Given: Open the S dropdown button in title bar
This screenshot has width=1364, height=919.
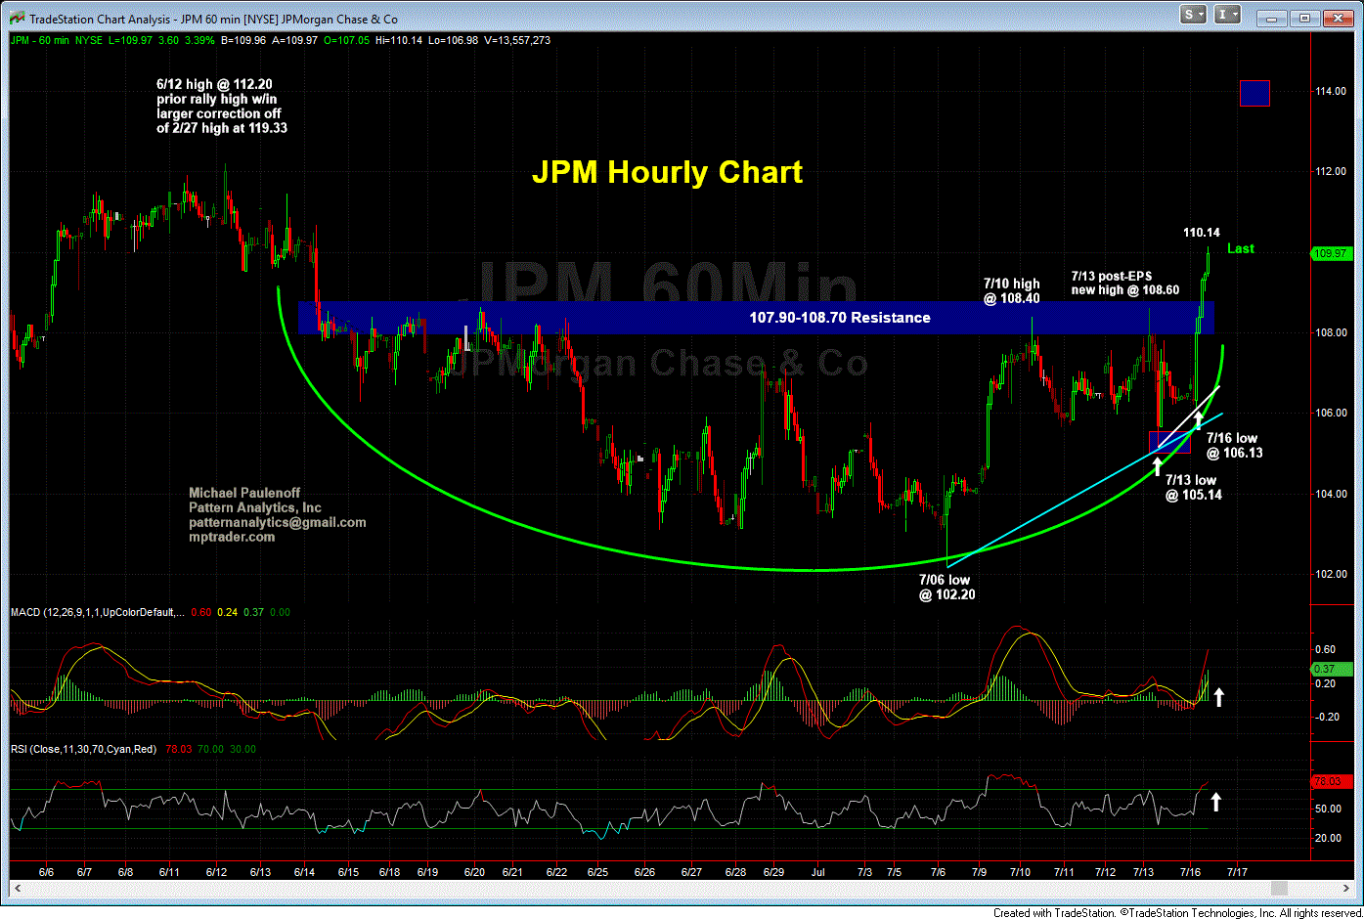Looking at the screenshot, I should tap(1193, 15).
